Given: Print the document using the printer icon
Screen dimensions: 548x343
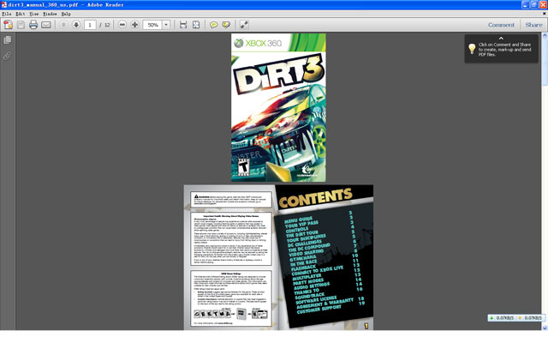Looking at the screenshot, I should 33,25.
